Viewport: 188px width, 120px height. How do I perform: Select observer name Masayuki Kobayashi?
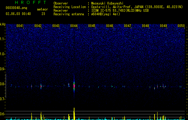[107, 3]
